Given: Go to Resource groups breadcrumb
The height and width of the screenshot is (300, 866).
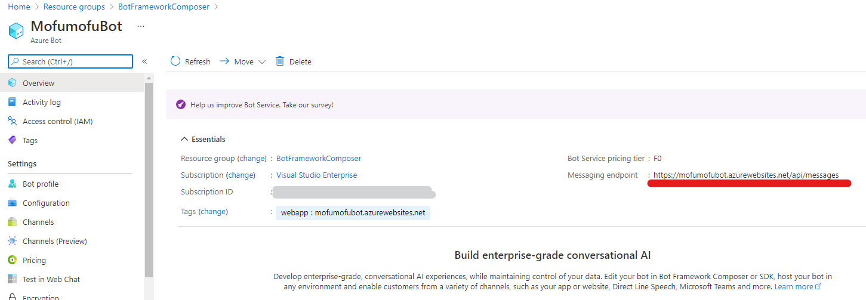Looking at the screenshot, I should (x=74, y=7).
